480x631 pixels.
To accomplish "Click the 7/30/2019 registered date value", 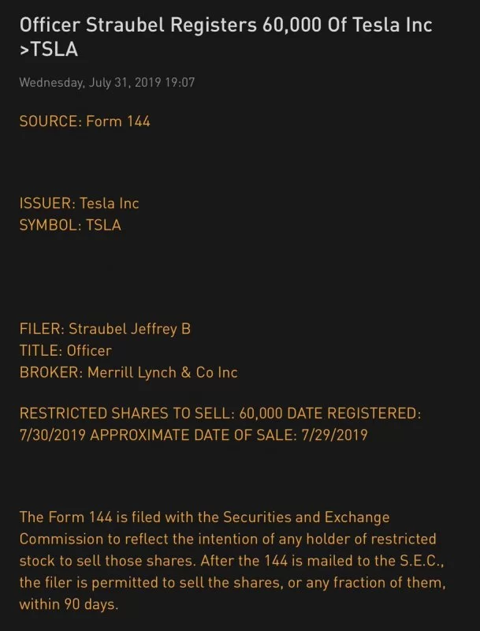I will (x=53, y=435).
